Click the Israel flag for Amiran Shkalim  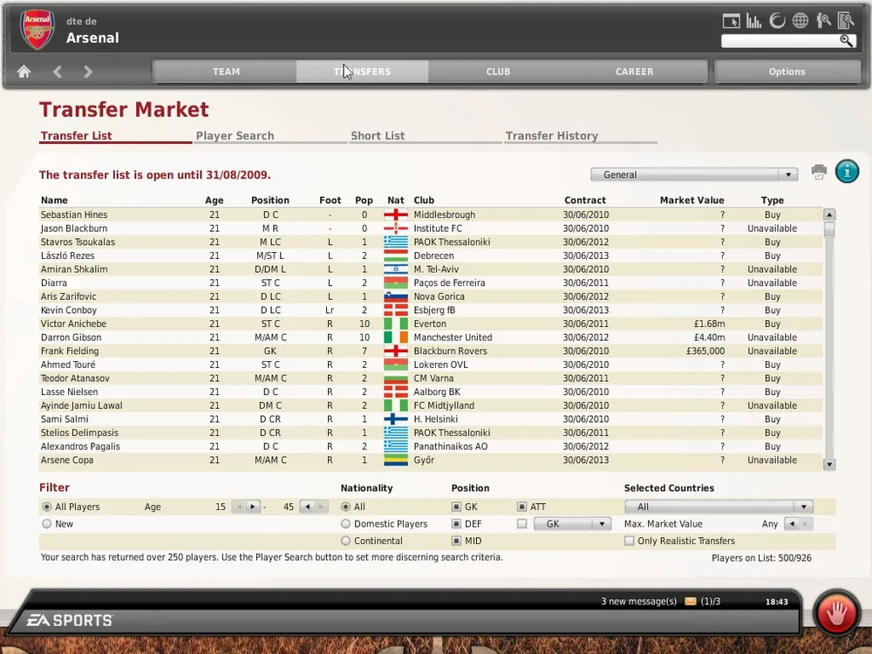pos(395,269)
